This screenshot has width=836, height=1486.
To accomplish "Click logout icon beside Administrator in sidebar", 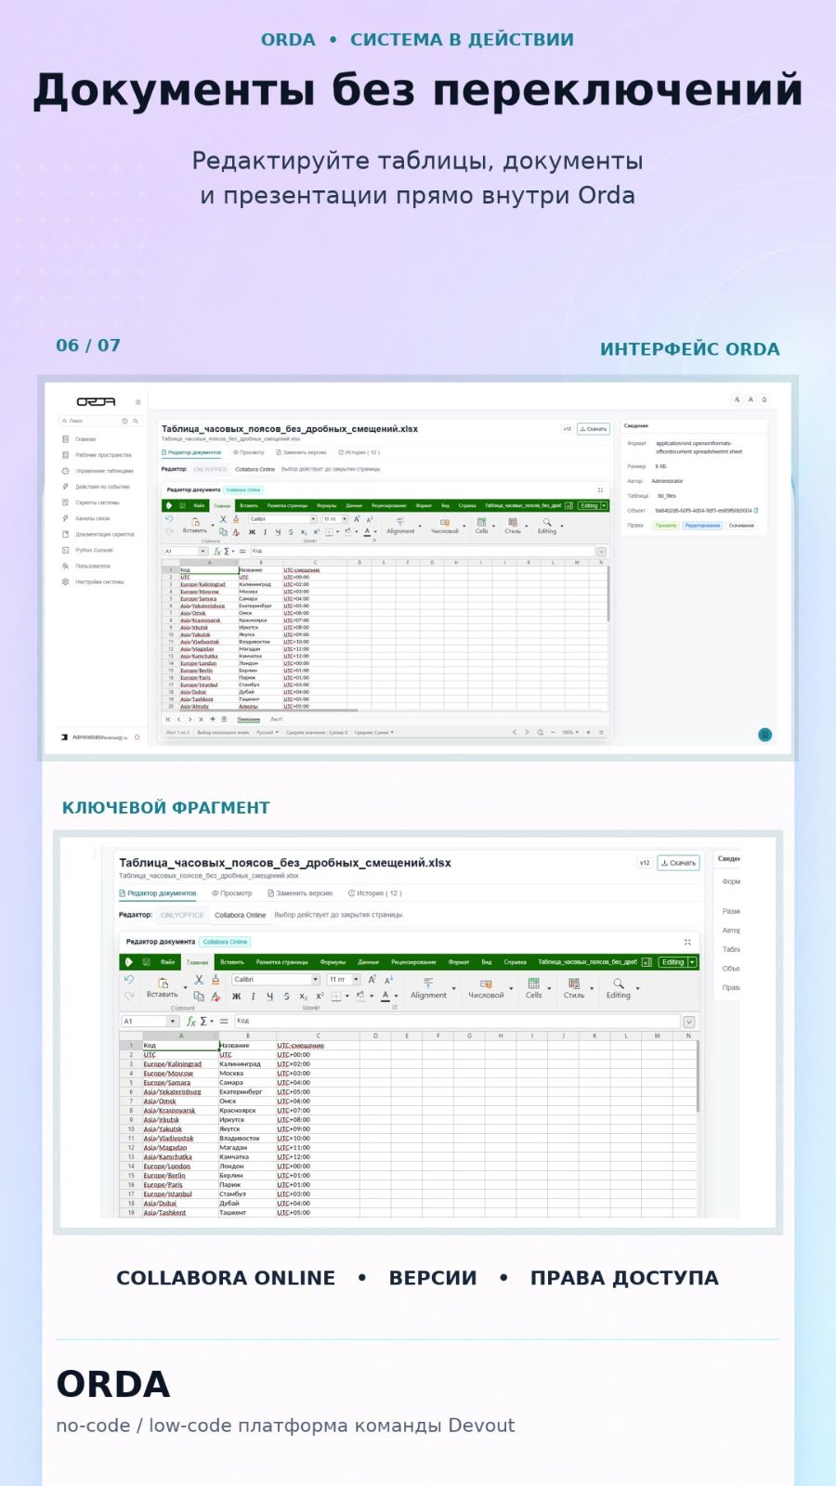I will (x=137, y=737).
